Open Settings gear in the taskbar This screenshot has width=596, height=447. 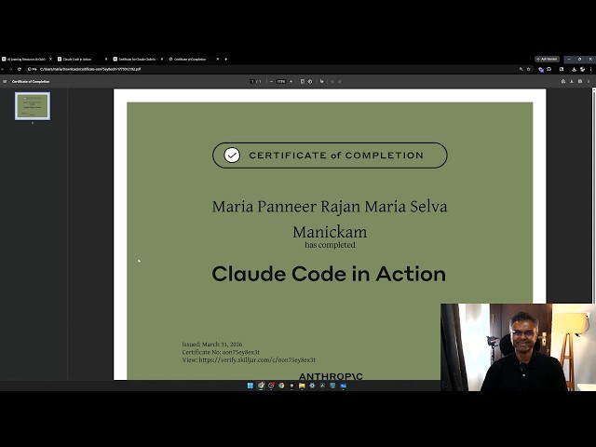coord(312,386)
